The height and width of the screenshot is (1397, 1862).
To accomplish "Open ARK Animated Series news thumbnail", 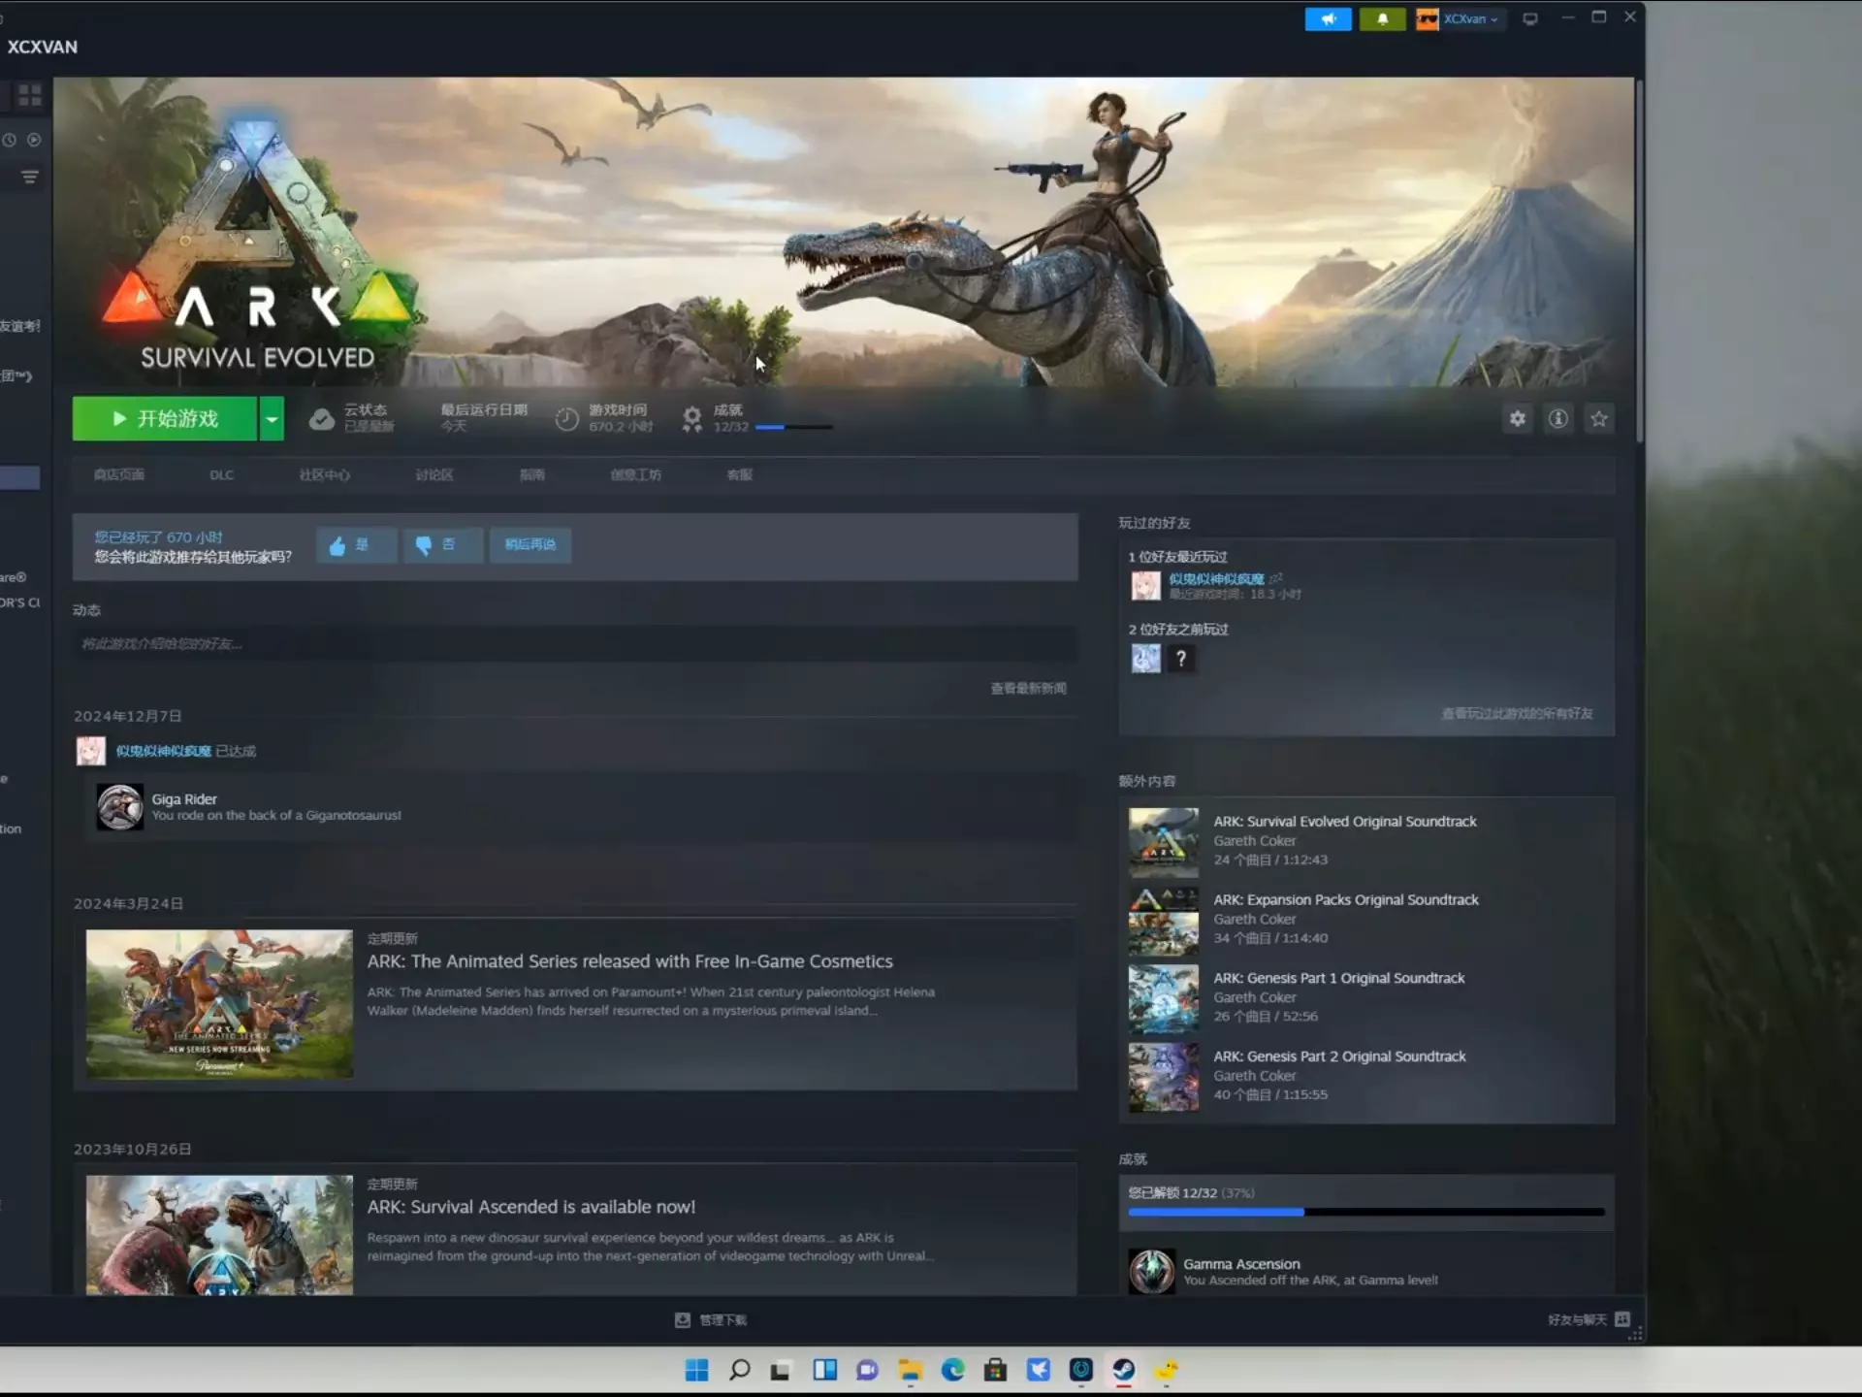I will (219, 1004).
